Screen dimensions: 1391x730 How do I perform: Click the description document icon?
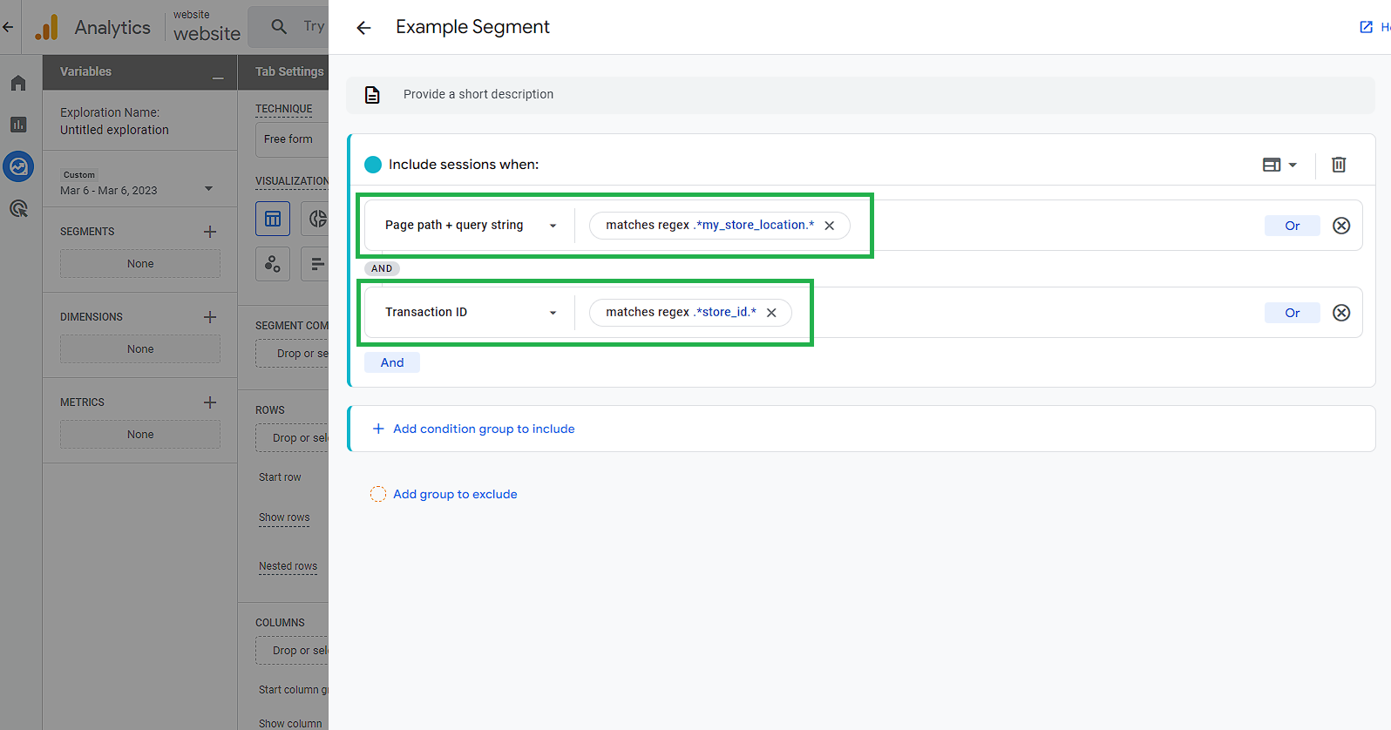click(372, 95)
